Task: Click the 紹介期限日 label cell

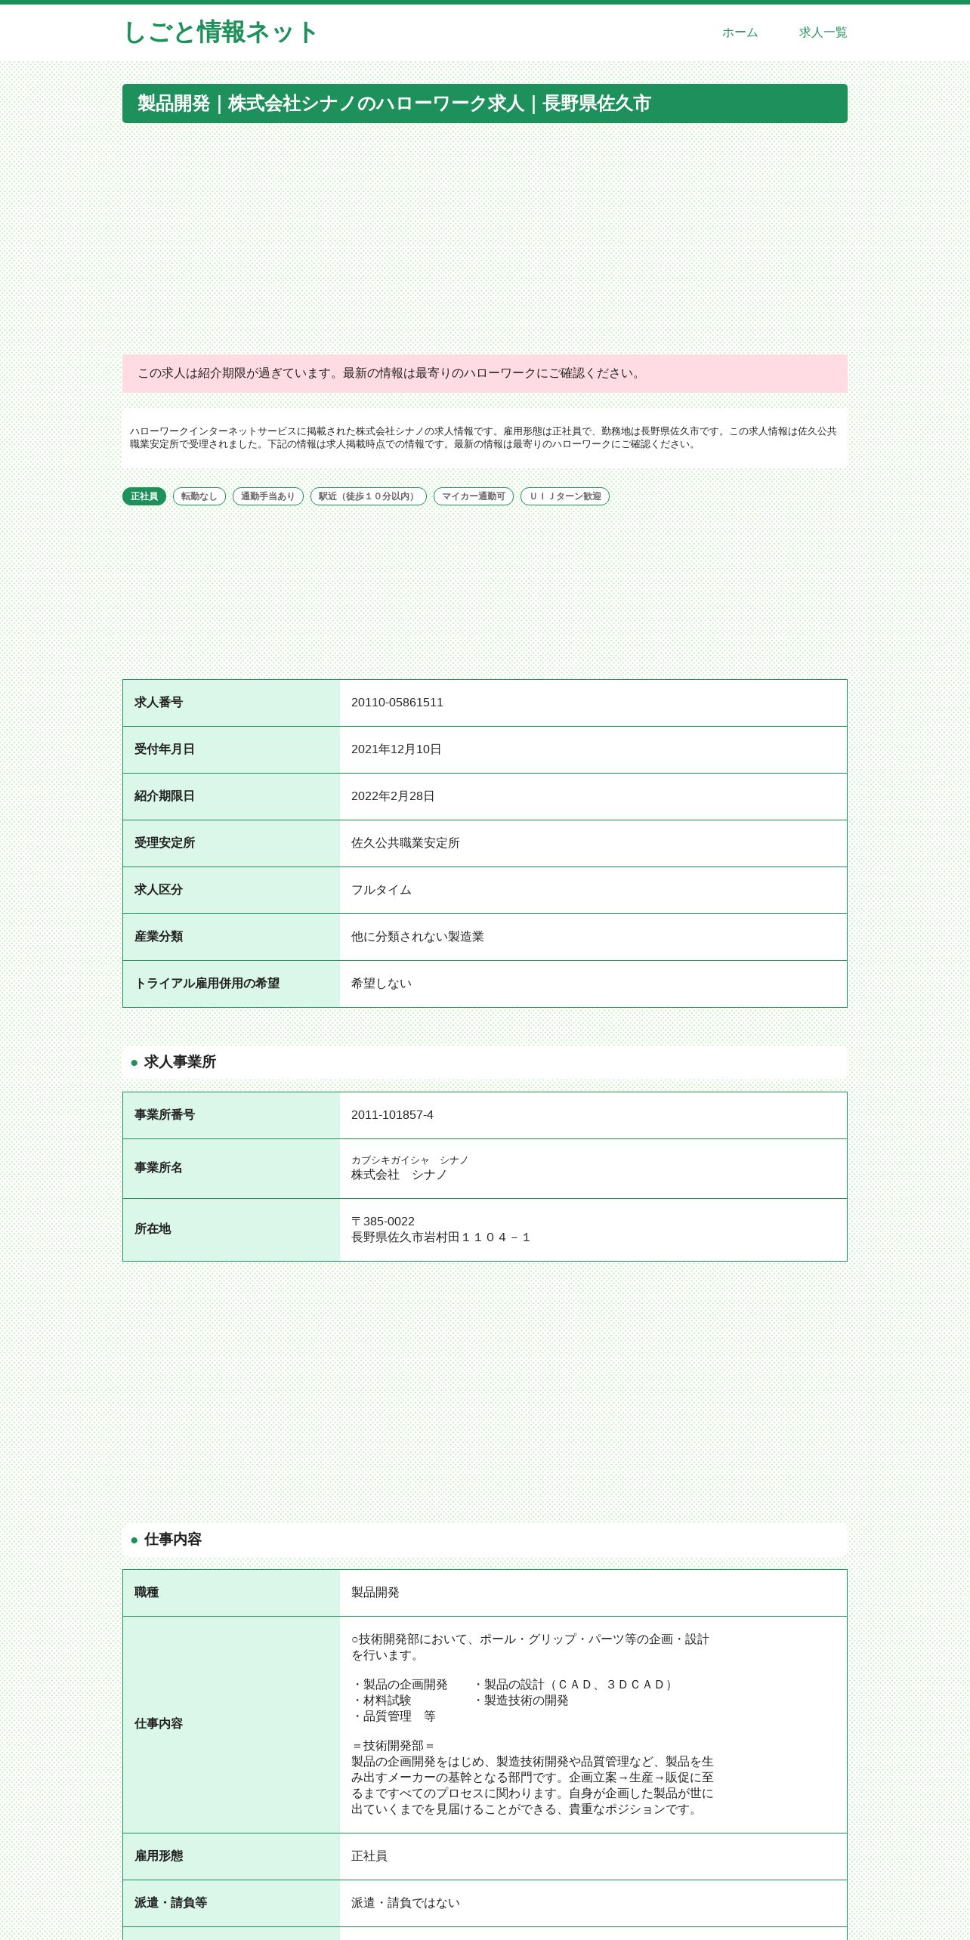Action: [x=231, y=796]
